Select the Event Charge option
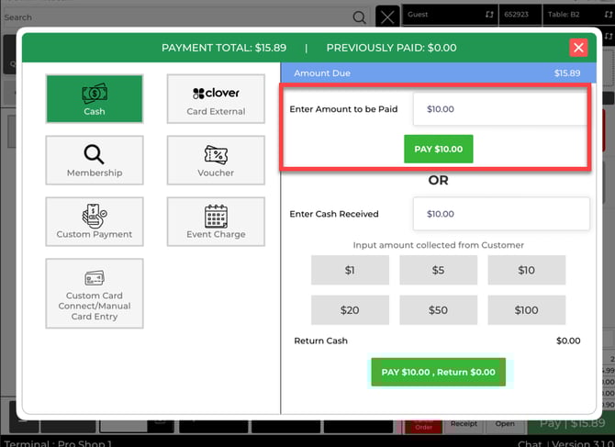 pyautogui.click(x=216, y=222)
